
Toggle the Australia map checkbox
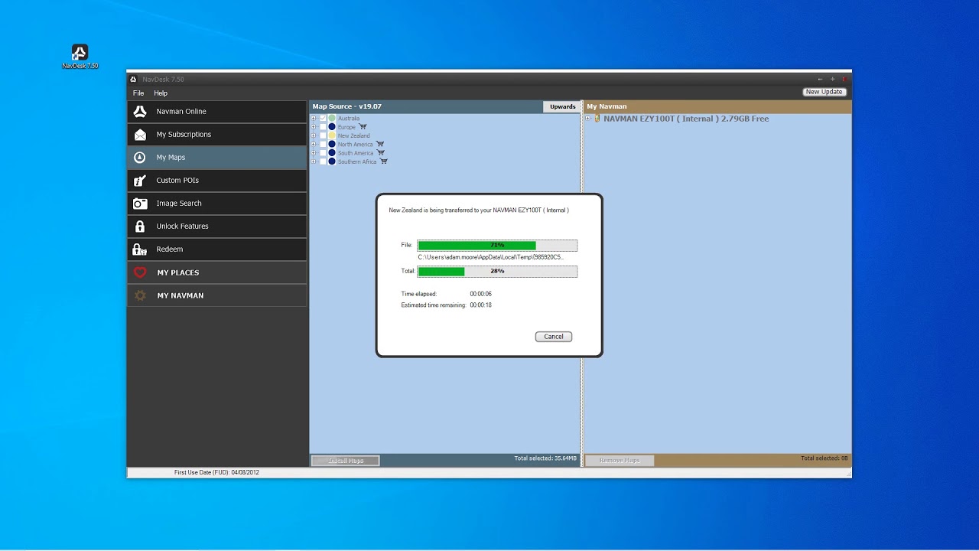[x=323, y=119]
